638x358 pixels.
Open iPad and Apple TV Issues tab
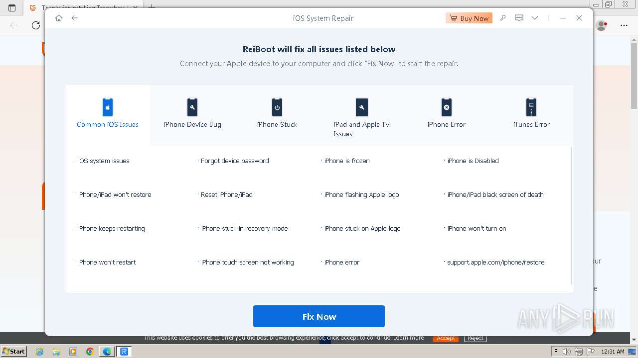(x=362, y=115)
